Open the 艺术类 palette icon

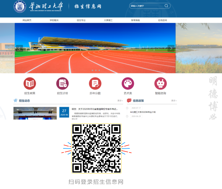coord(128,83)
